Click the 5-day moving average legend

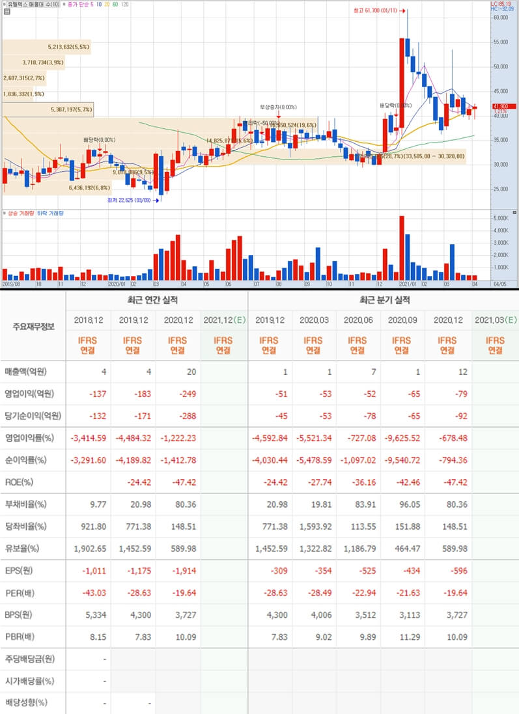(92, 4)
